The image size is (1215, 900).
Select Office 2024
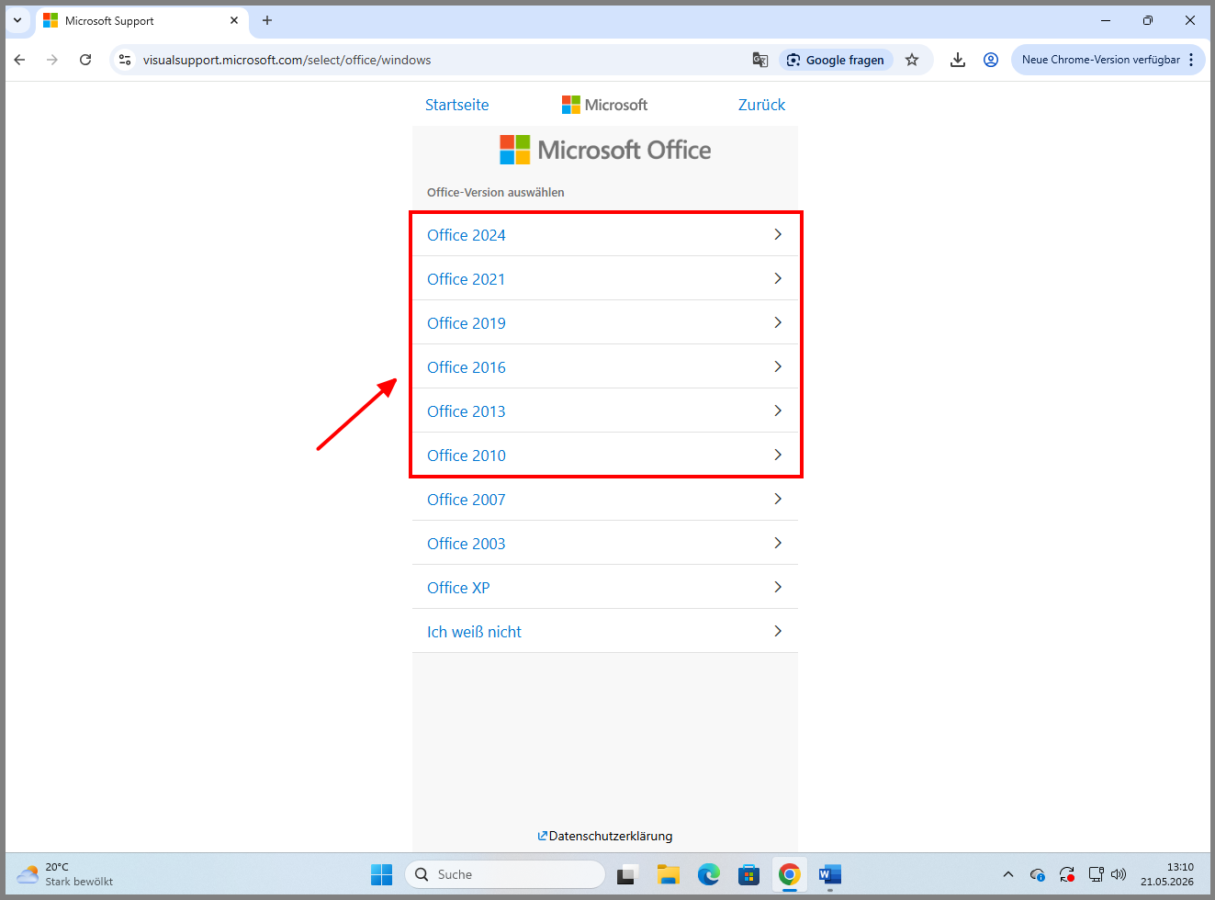[x=605, y=234]
